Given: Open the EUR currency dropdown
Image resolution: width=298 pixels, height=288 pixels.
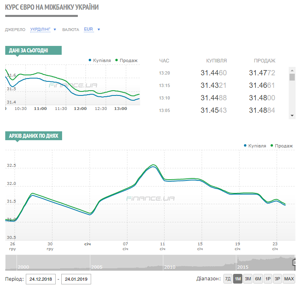Looking at the screenshot, I should point(92,29).
